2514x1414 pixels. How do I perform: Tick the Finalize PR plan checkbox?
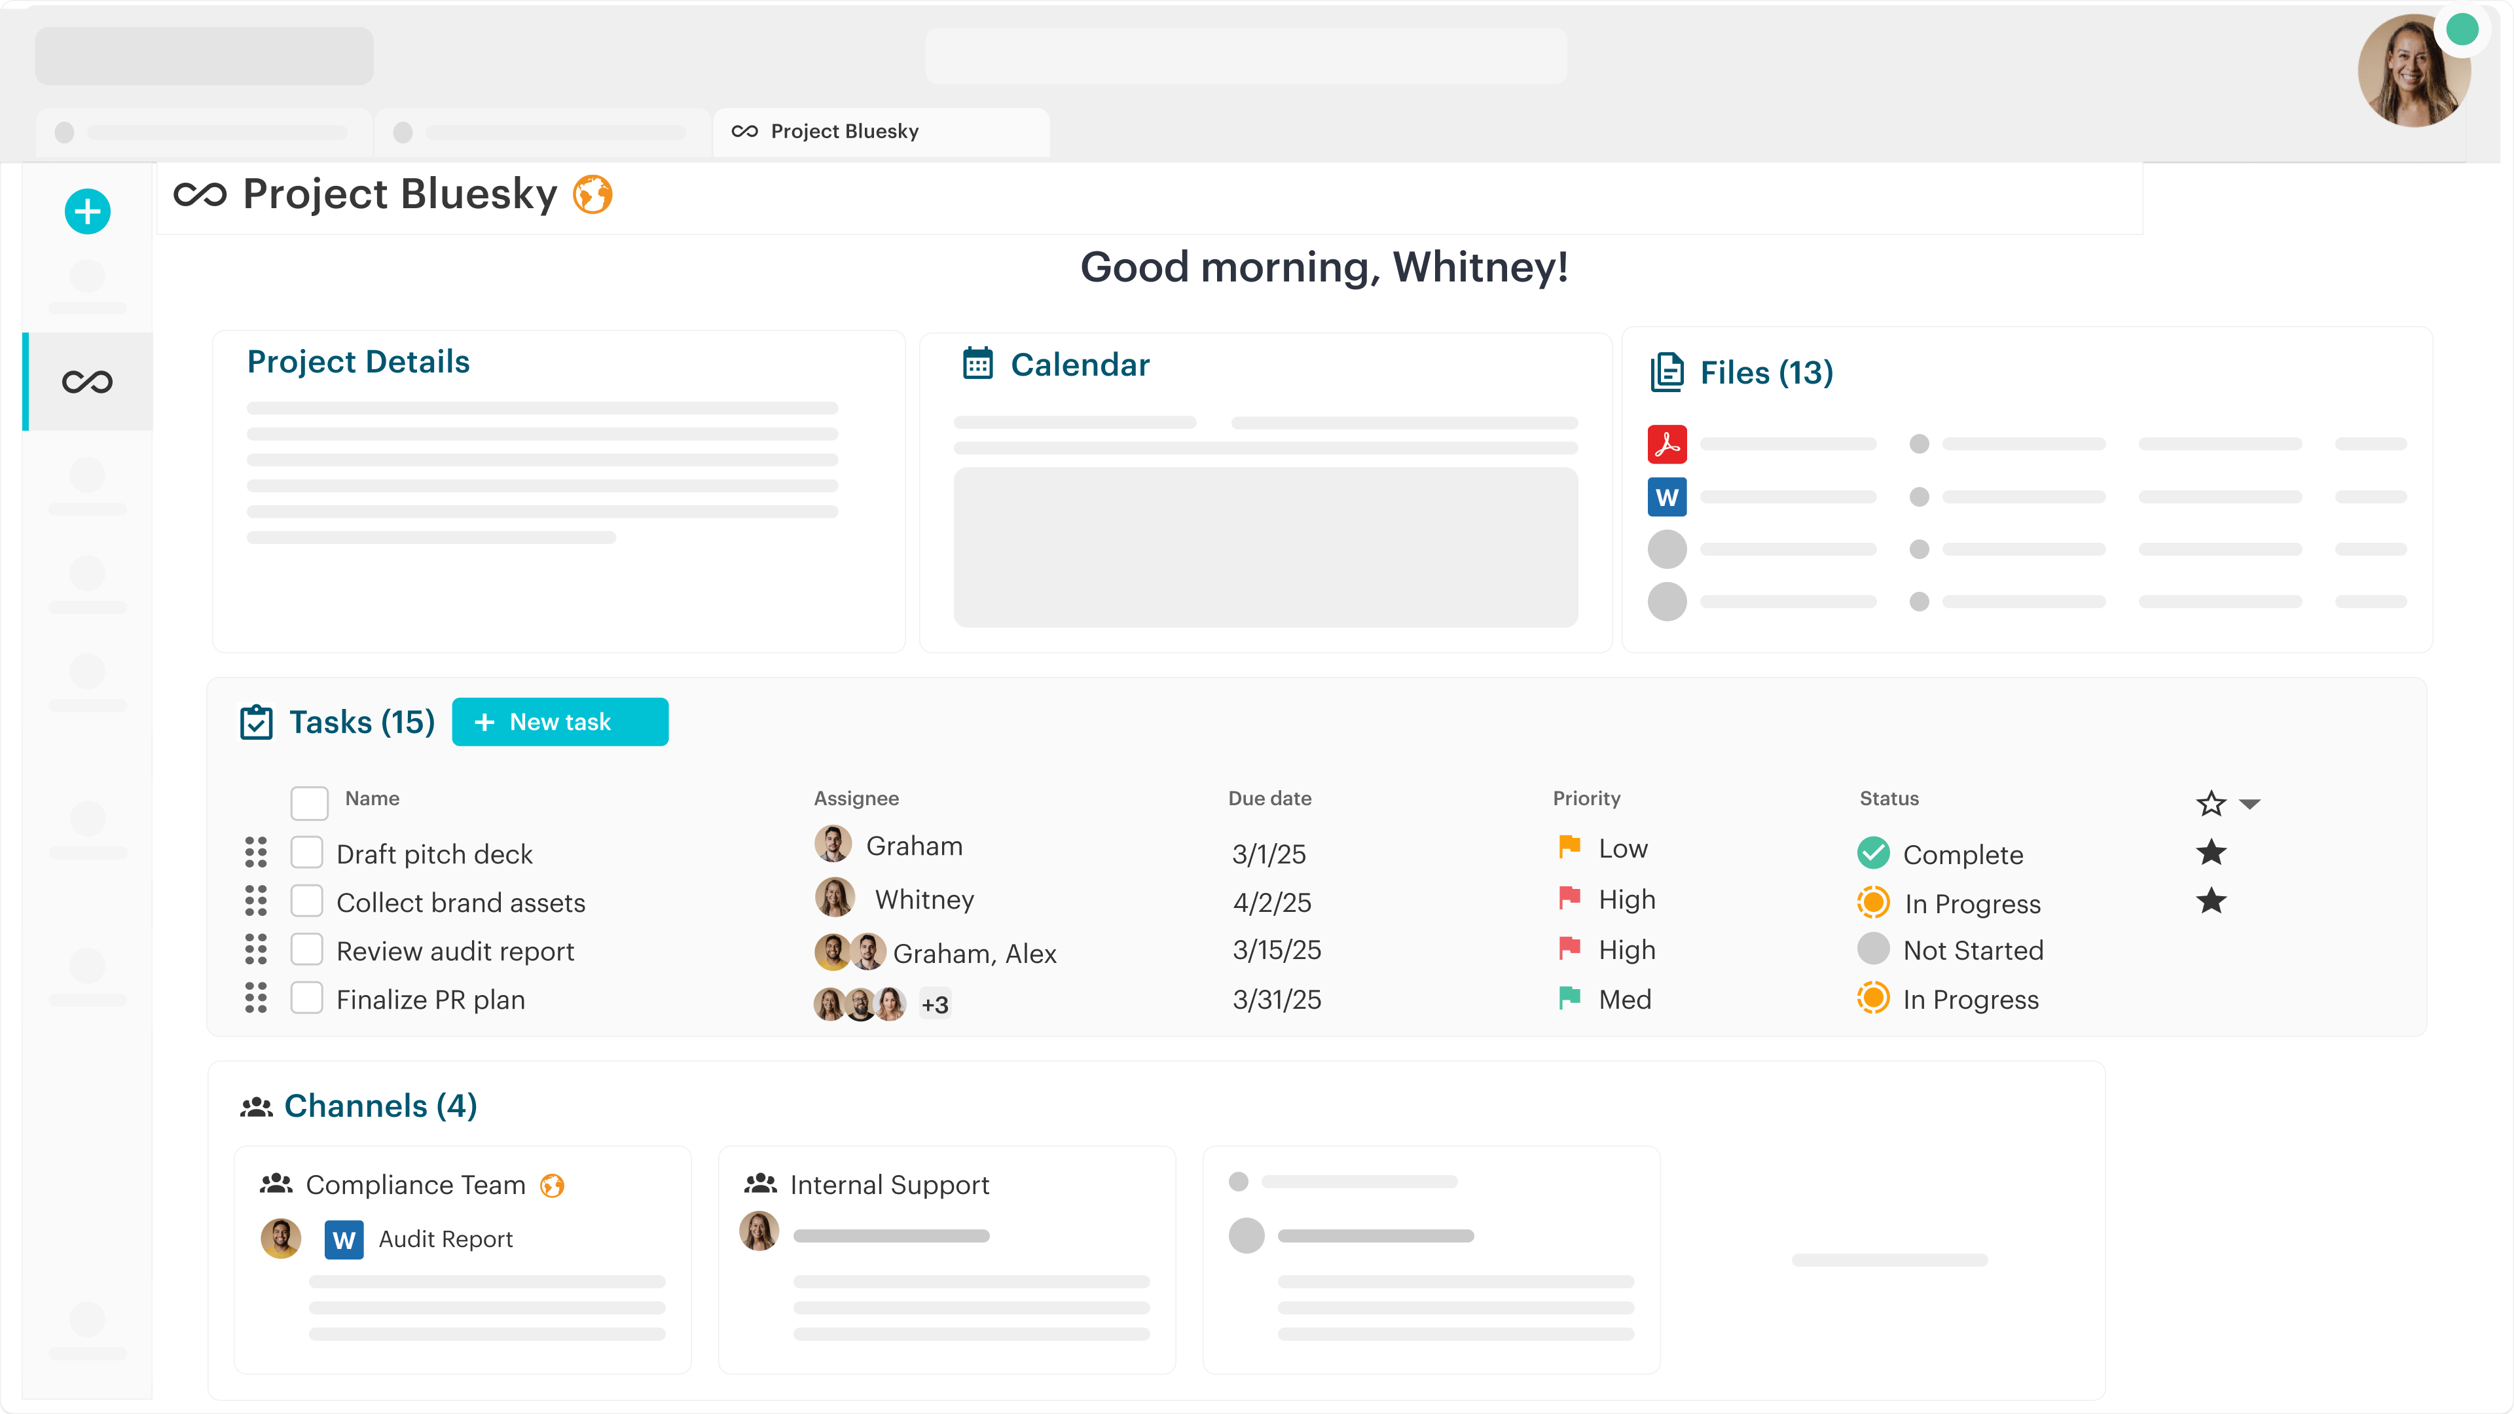(306, 998)
